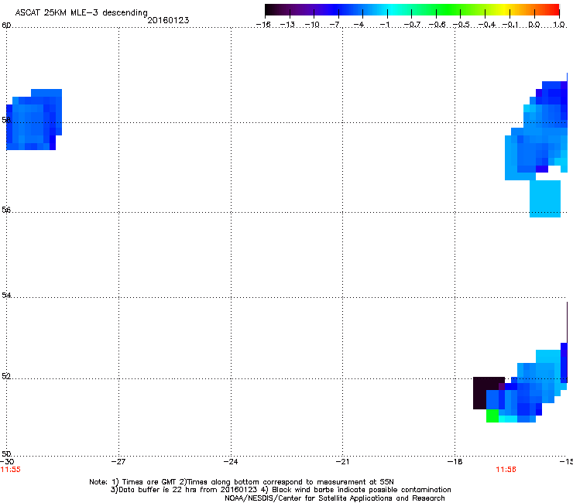Click the longitude label -30

tap(7, 462)
